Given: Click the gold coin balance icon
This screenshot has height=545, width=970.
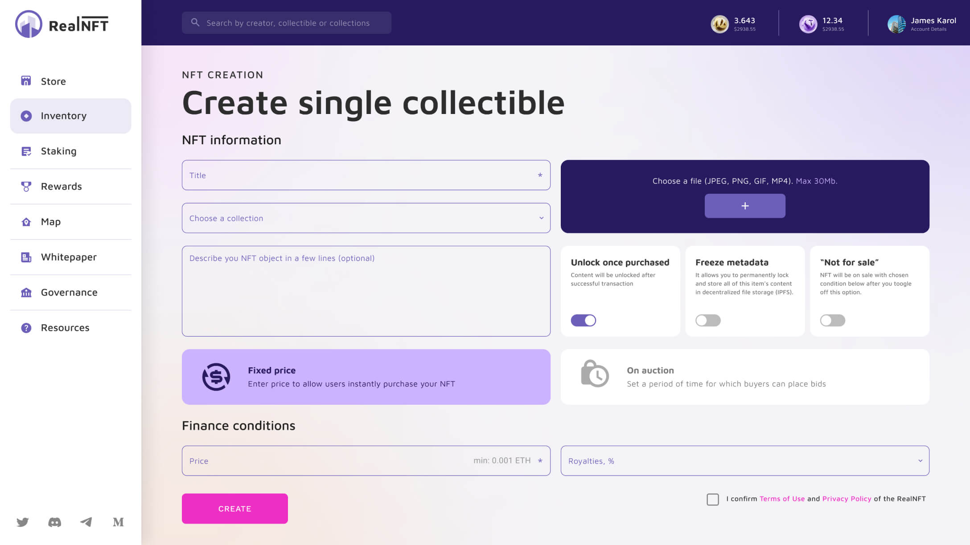Looking at the screenshot, I should [719, 24].
